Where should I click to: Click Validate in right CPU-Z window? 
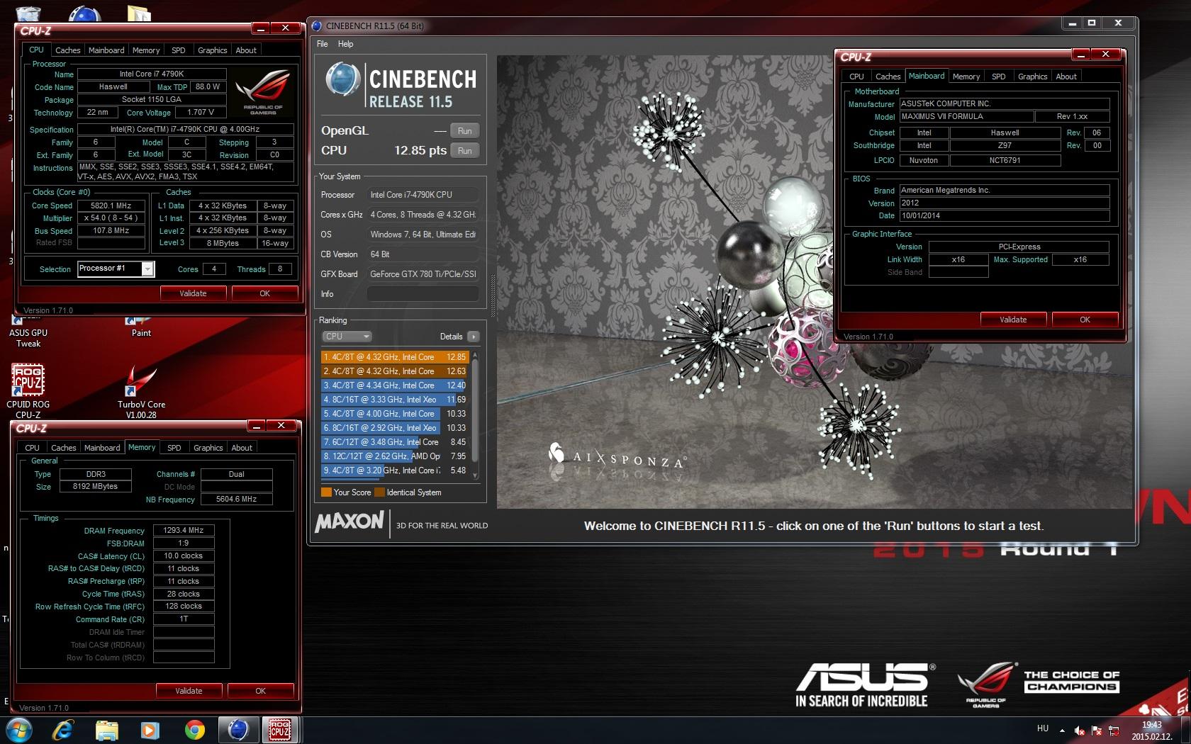[1013, 320]
